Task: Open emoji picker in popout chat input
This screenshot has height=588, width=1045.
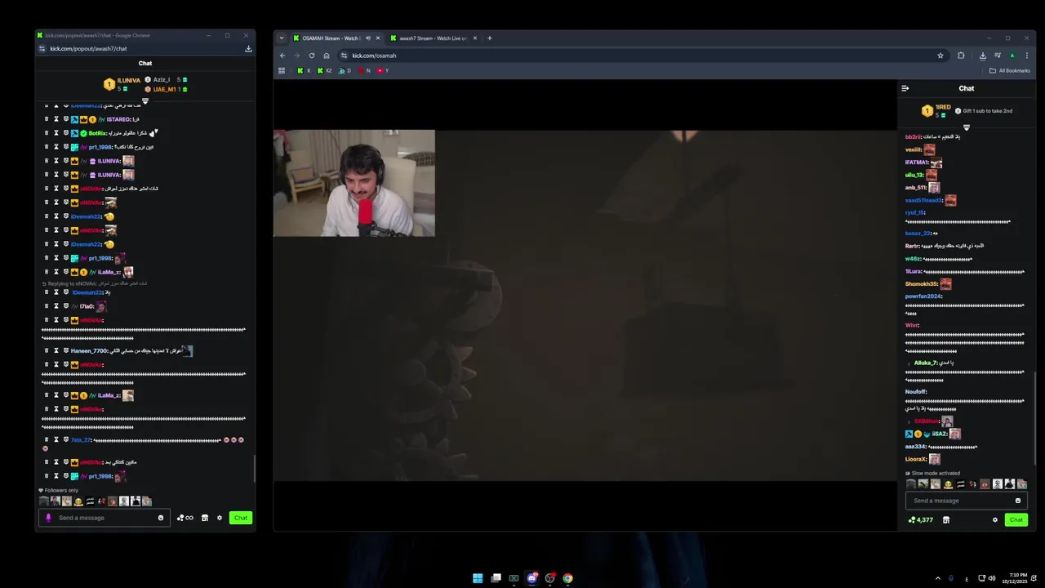Action: click(161, 518)
